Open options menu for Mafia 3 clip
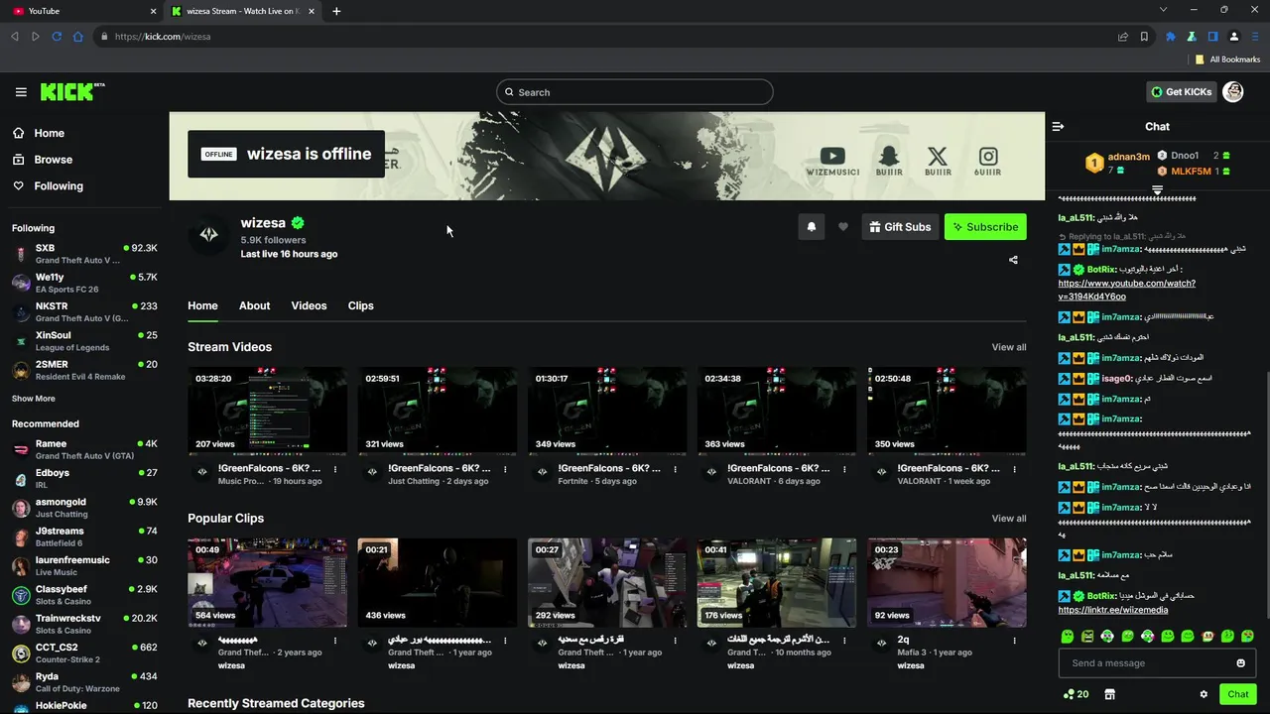1270x714 pixels. [1015, 641]
